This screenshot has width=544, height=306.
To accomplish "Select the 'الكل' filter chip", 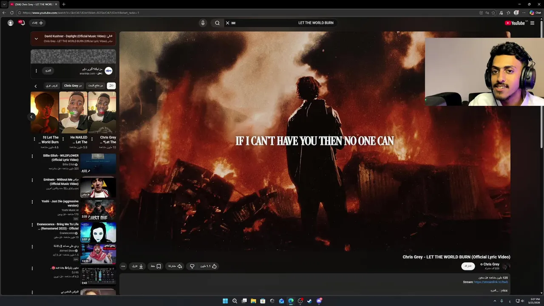I will [111, 85].
